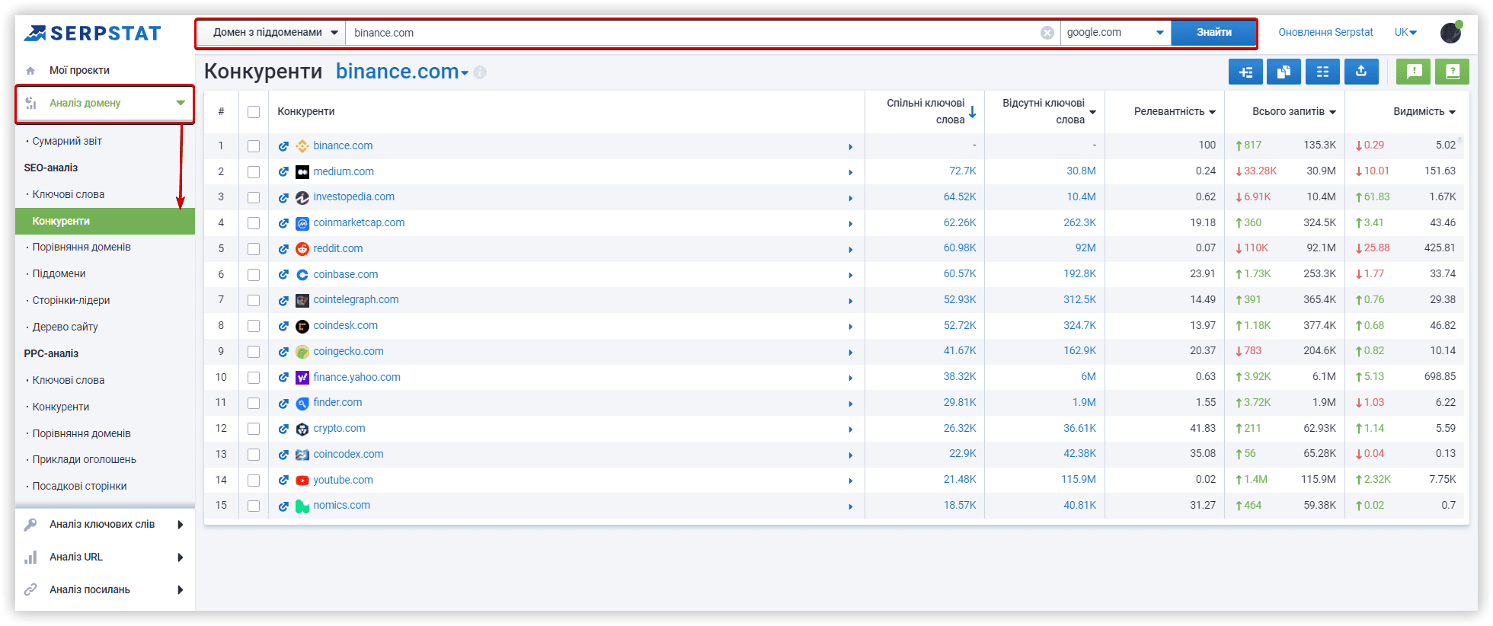The width and height of the screenshot is (1493, 626).
Task: Open the UK language dropdown
Action: tap(1405, 32)
